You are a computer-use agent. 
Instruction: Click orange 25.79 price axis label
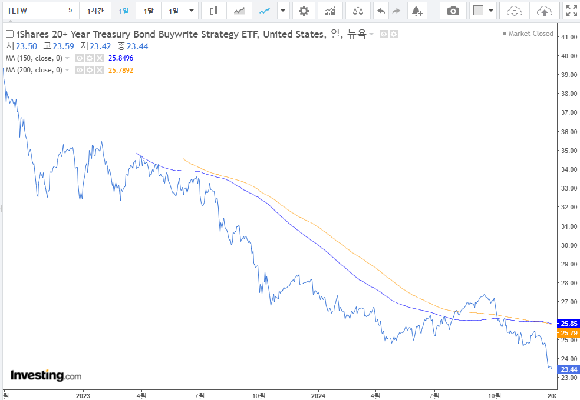(x=569, y=333)
